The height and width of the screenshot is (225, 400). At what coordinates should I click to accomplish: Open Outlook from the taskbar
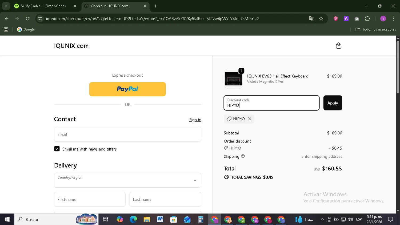187,219
